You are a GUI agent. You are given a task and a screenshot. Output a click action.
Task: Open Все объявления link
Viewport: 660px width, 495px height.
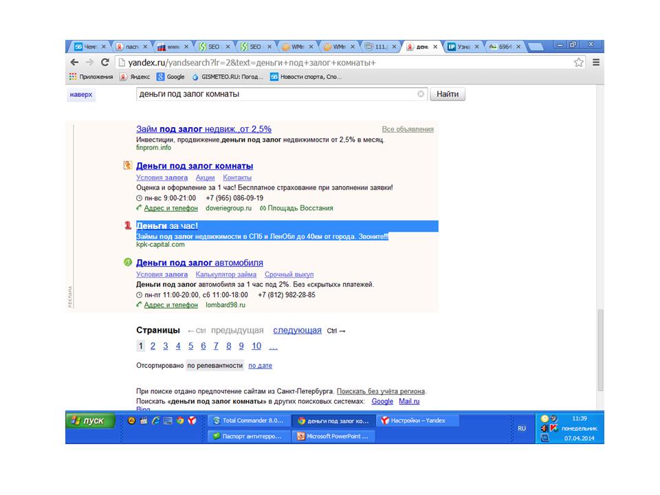[408, 129]
